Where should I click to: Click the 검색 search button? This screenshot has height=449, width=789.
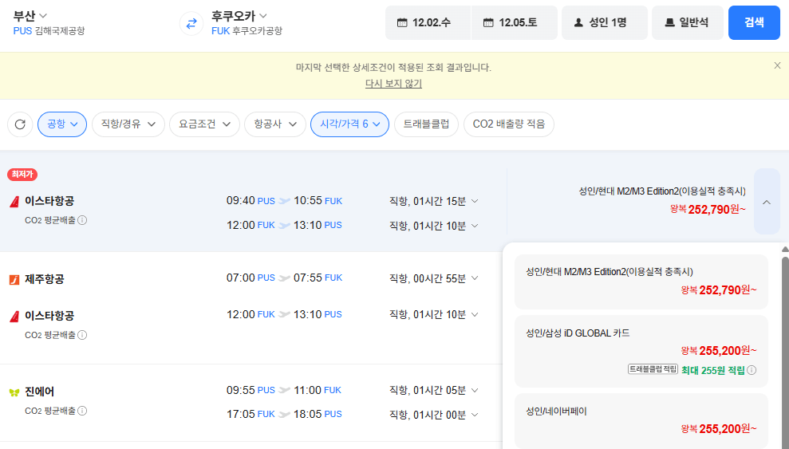coord(754,22)
